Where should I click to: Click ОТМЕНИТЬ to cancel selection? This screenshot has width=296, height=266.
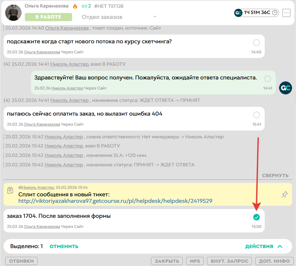[x=64, y=246]
